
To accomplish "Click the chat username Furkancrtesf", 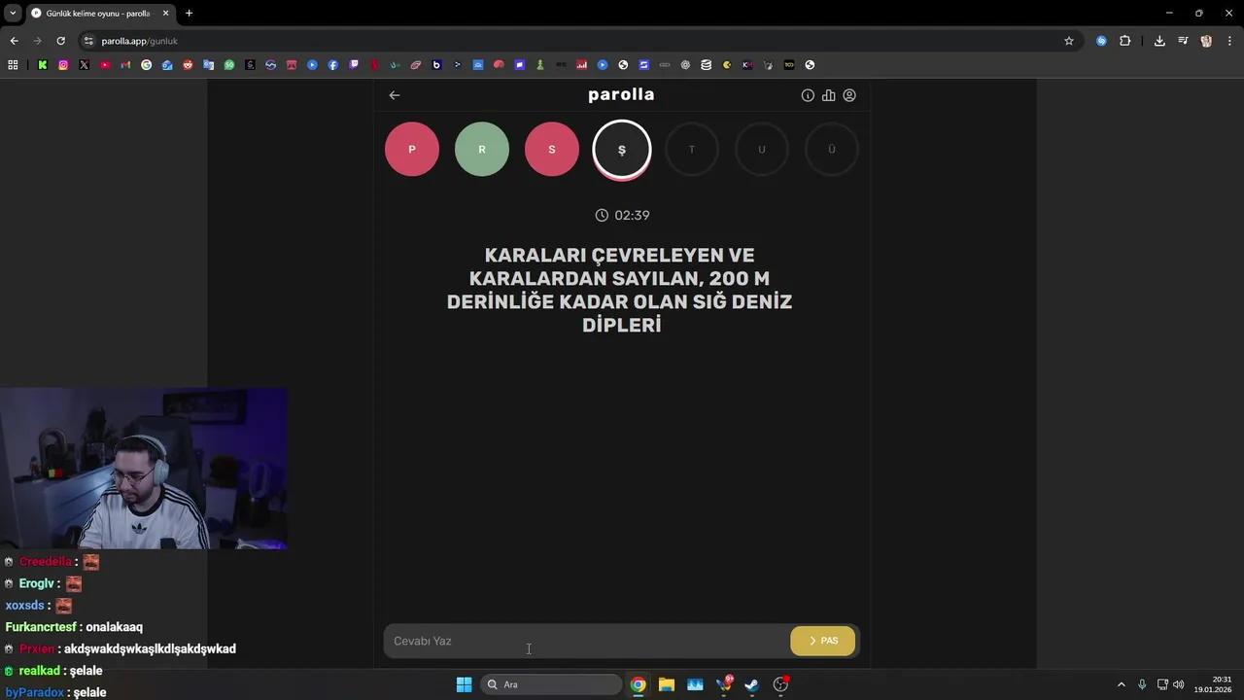I will pos(41,627).
